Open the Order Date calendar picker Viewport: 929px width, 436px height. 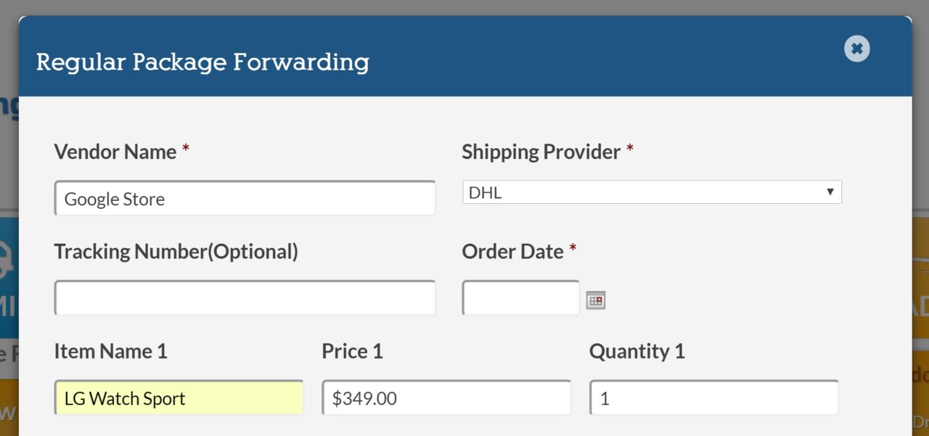click(596, 300)
